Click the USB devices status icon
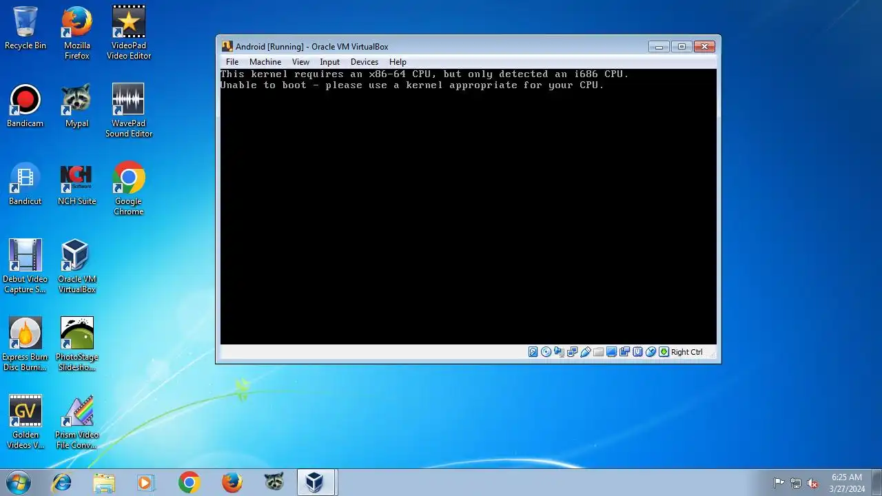 tap(585, 352)
